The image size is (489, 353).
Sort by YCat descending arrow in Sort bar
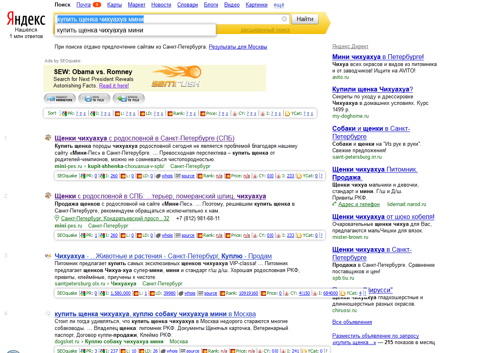312,113
